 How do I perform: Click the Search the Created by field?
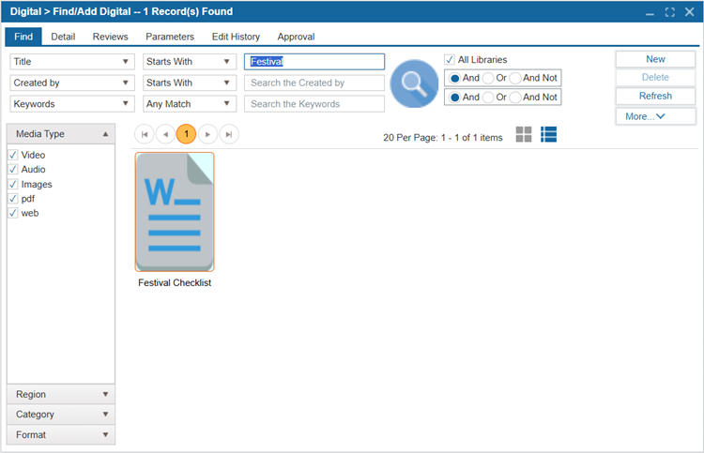(314, 83)
